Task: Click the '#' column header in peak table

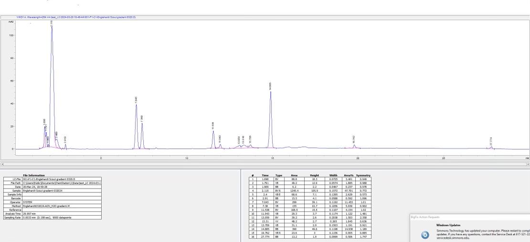Action: tap(253, 176)
